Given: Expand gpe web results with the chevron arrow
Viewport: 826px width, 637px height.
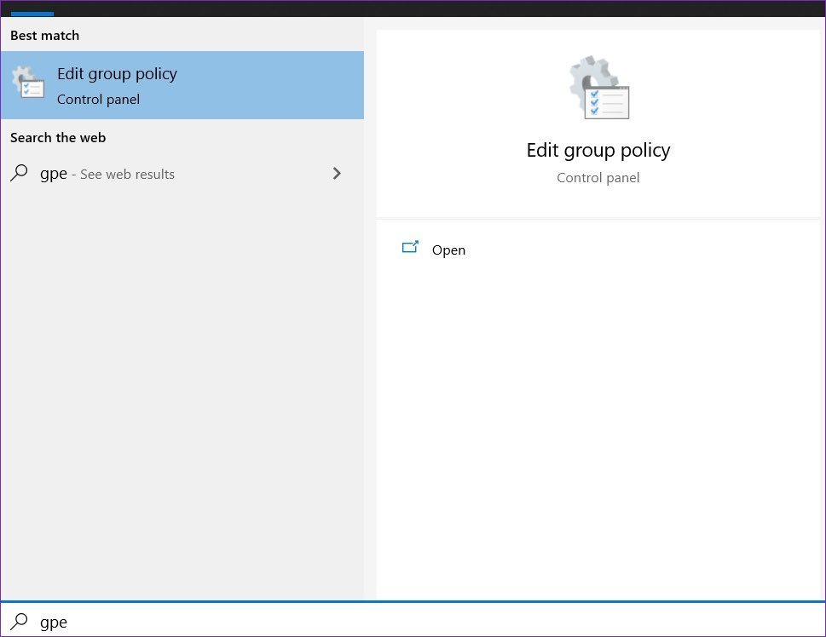Looking at the screenshot, I should tap(337, 173).
